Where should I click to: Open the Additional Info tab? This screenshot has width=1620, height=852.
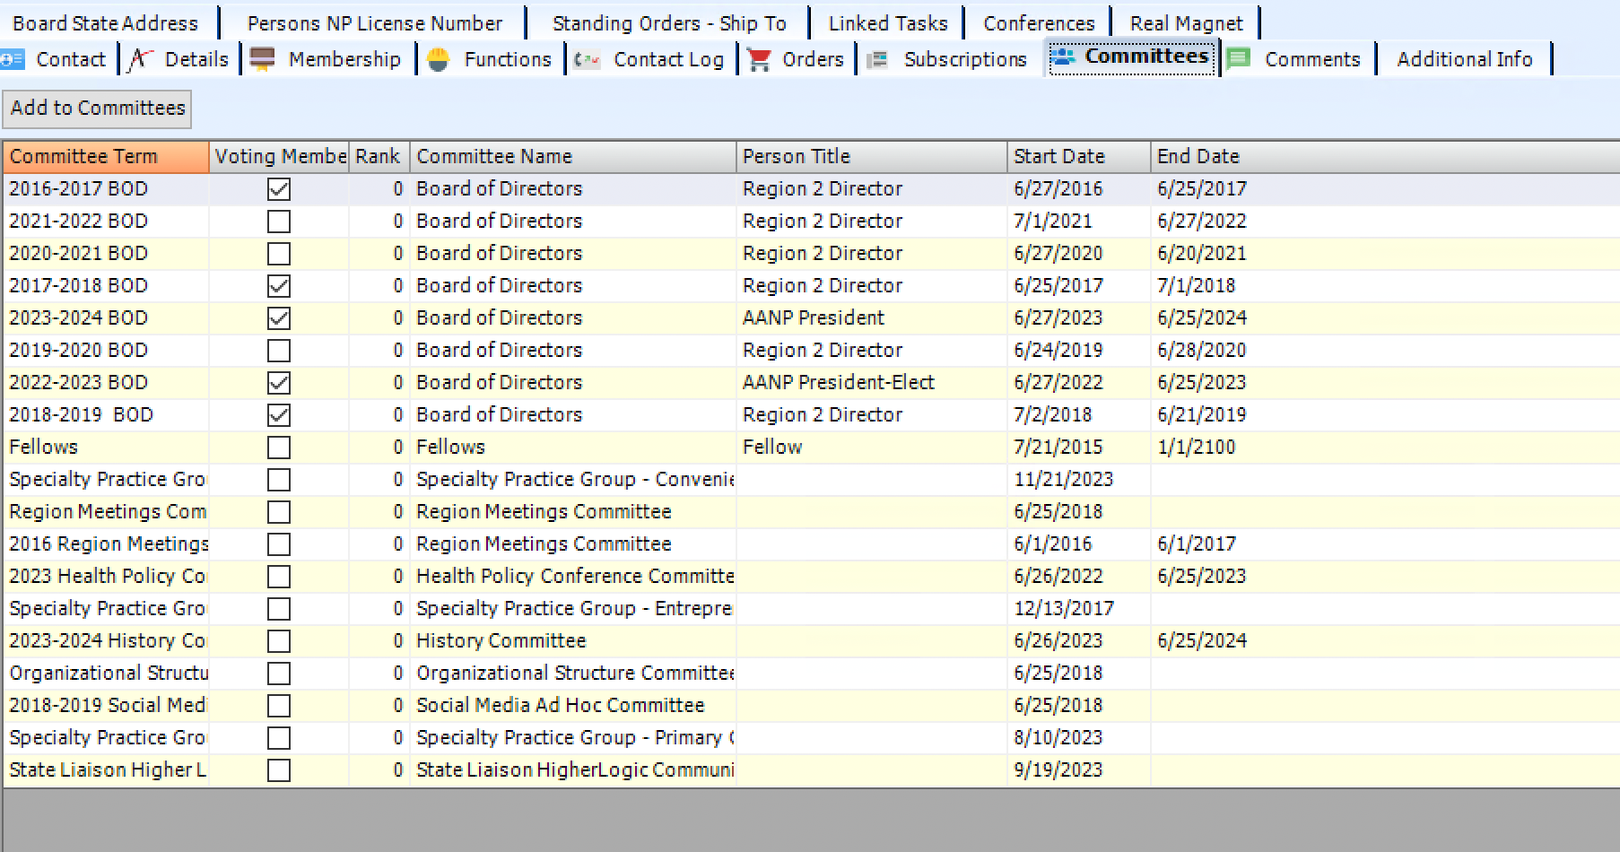pos(1463,58)
